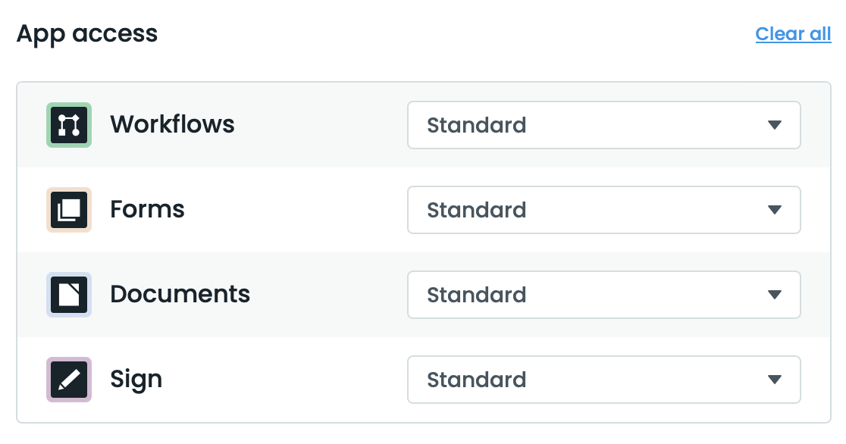This screenshot has height=444, width=846.
Task: Click the chevron on the Workflows dropdown
Action: [x=775, y=125]
